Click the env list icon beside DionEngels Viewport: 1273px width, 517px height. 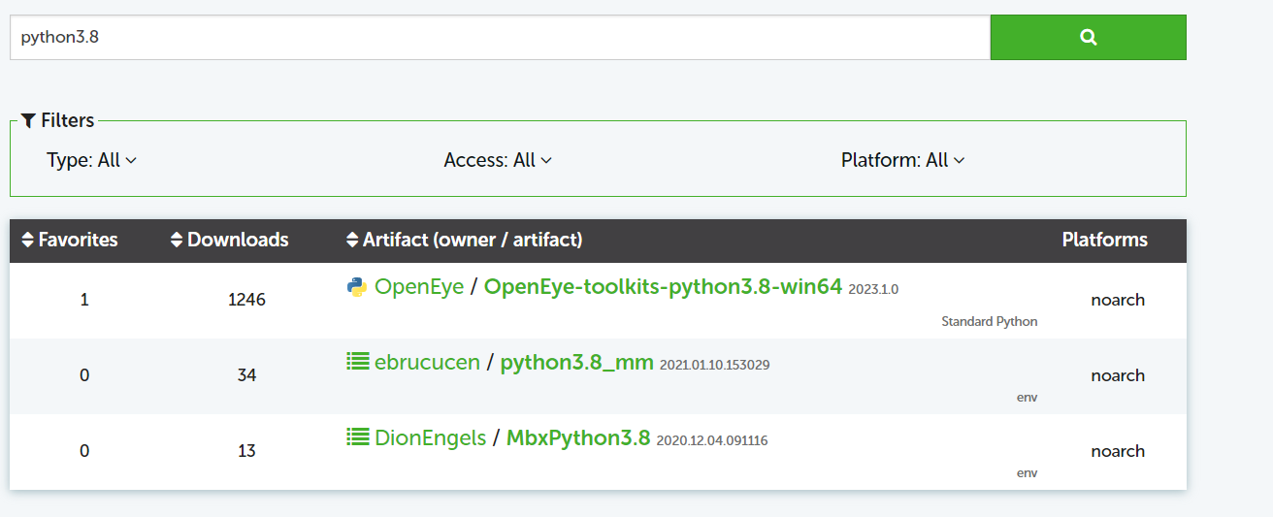click(x=358, y=437)
